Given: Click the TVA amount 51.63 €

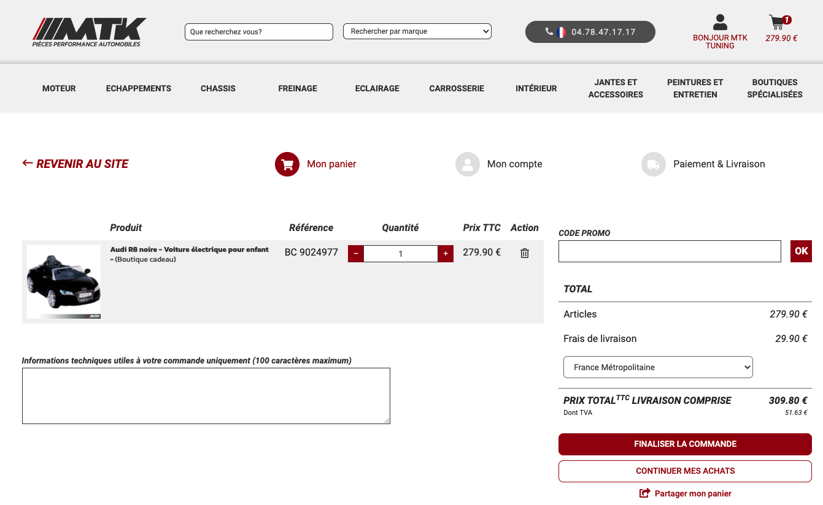Looking at the screenshot, I should [796, 413].
